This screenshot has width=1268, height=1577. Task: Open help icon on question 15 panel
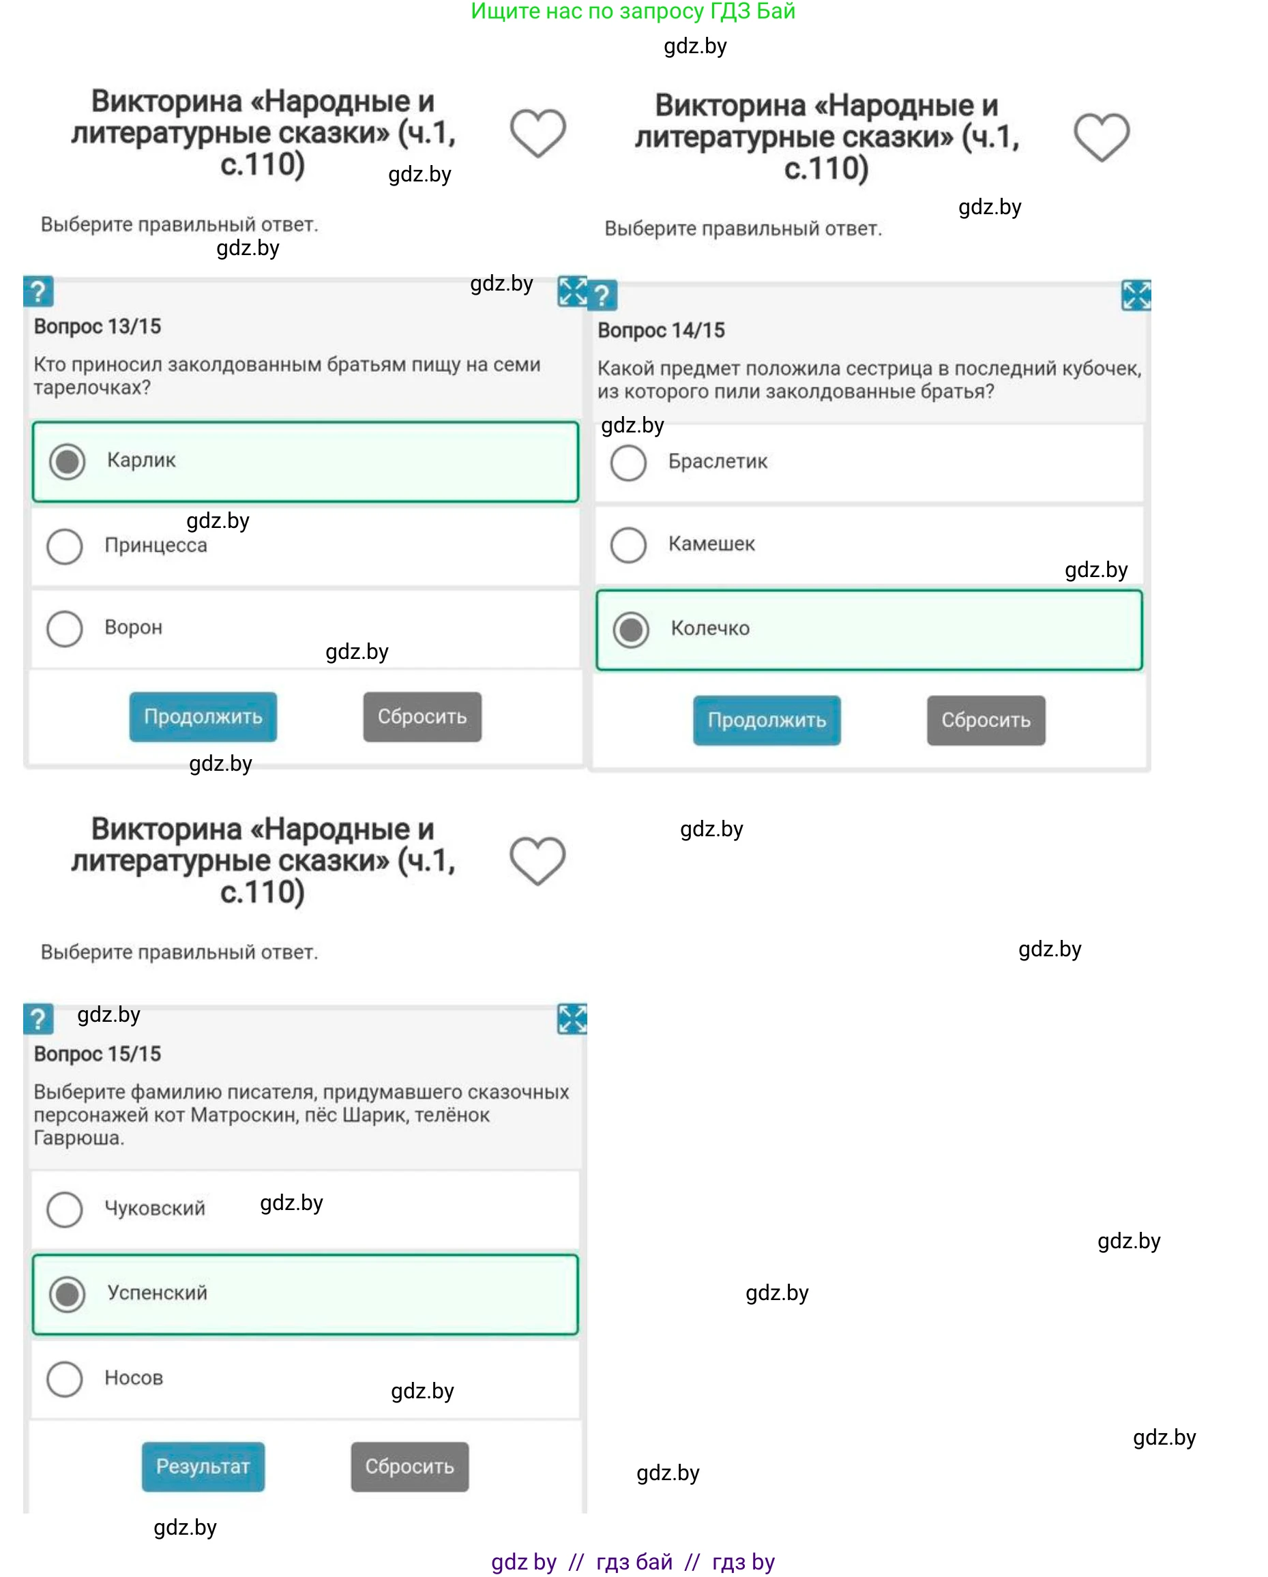(39, 1019)
